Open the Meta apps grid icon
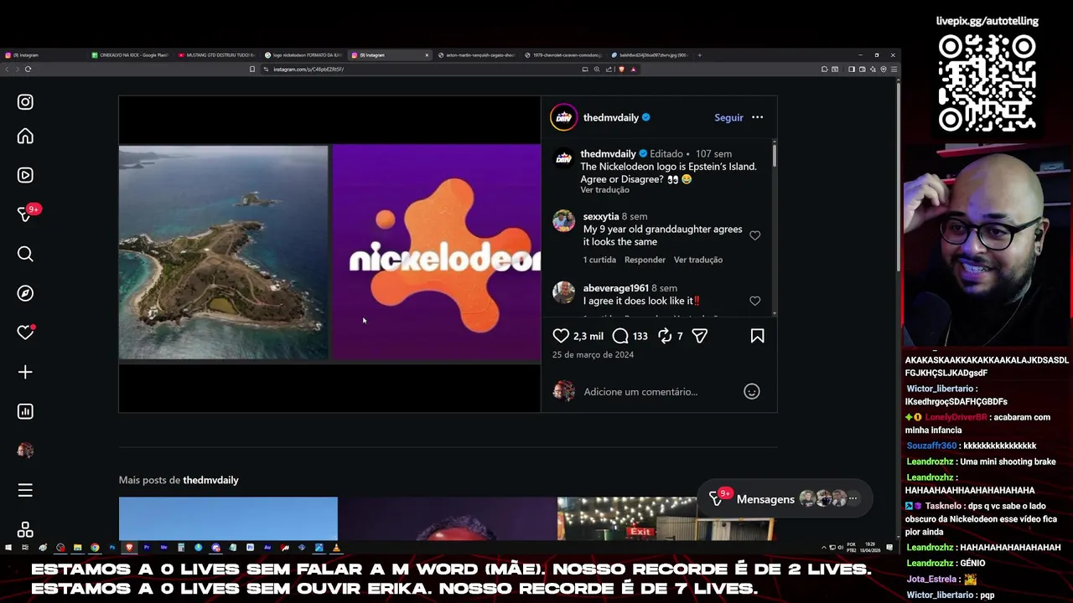This screenshot has width=1073, height=603. pos(25,530)
